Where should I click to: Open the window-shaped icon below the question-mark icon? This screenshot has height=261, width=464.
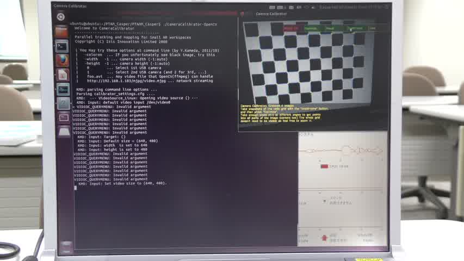[64, 118]
